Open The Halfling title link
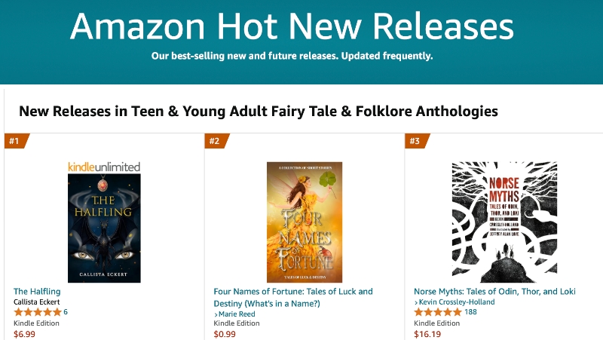Image resolution: width=603 pixels, height=340 pixels. pos(37,292)
